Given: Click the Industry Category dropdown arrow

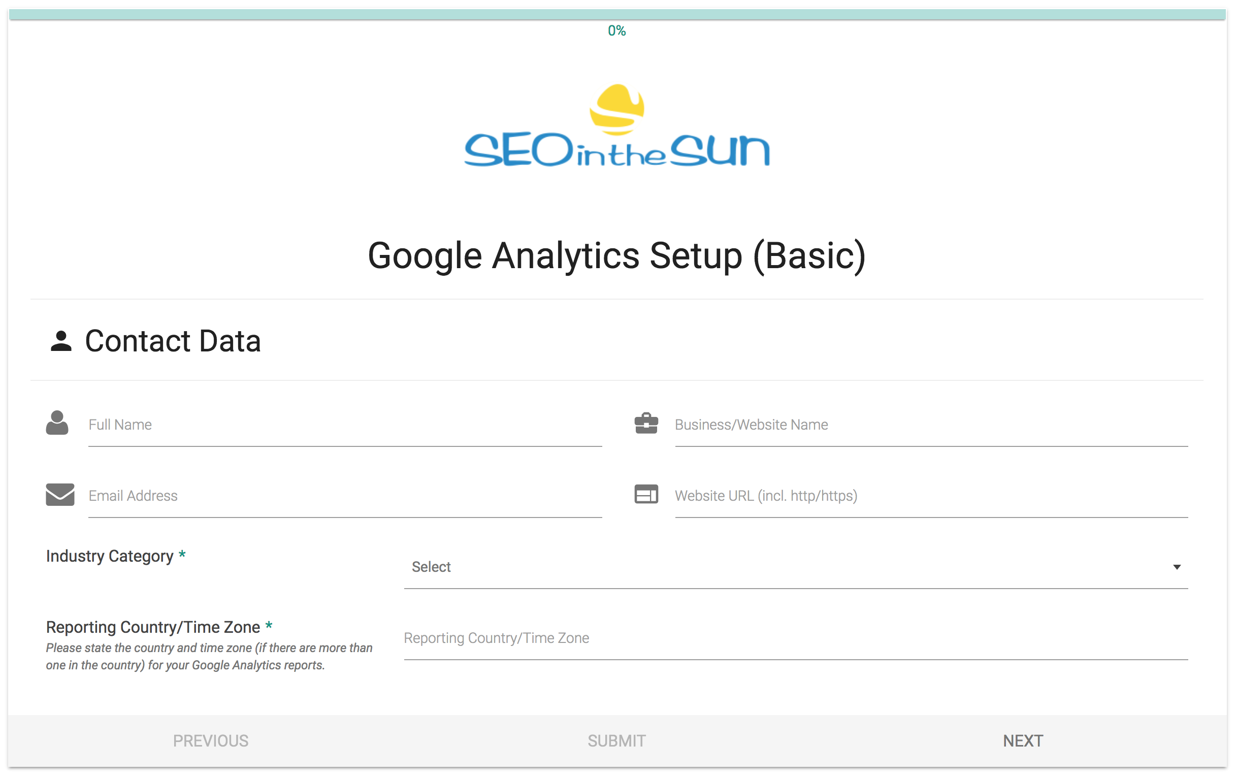Looking at the screenshot, I should [x=1177, y=567].
